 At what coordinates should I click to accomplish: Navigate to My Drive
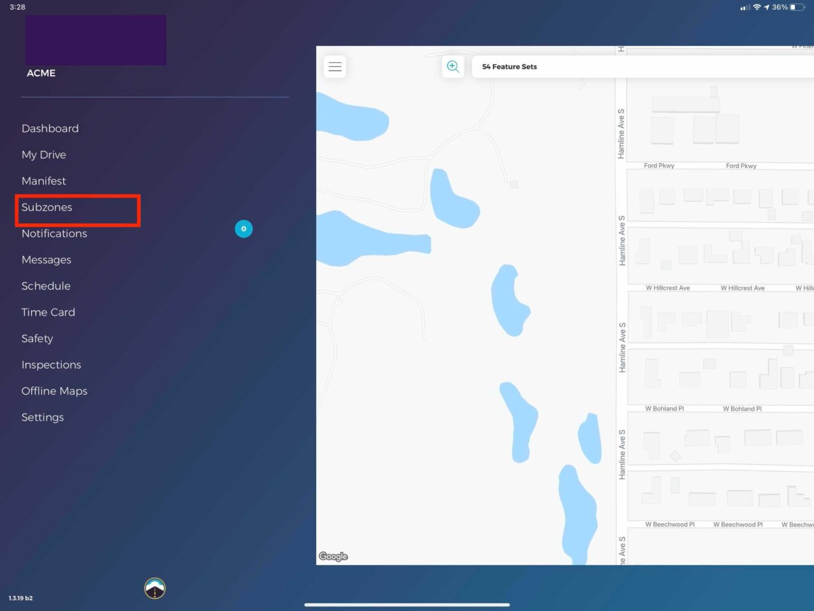click(43, 155)
